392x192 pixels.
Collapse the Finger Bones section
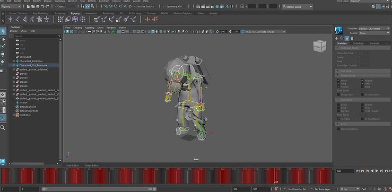pyautogui.click(x=362, y=75)
